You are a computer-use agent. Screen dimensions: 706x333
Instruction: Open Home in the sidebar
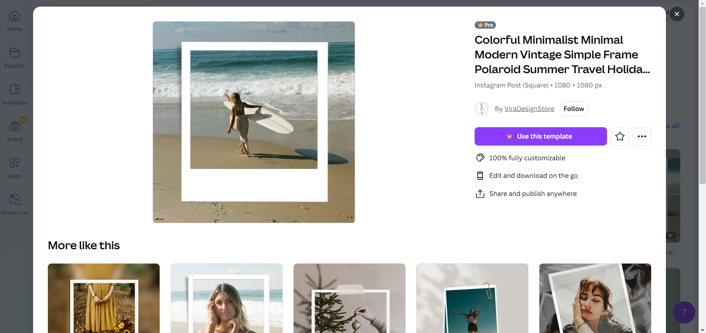(15, 21)
